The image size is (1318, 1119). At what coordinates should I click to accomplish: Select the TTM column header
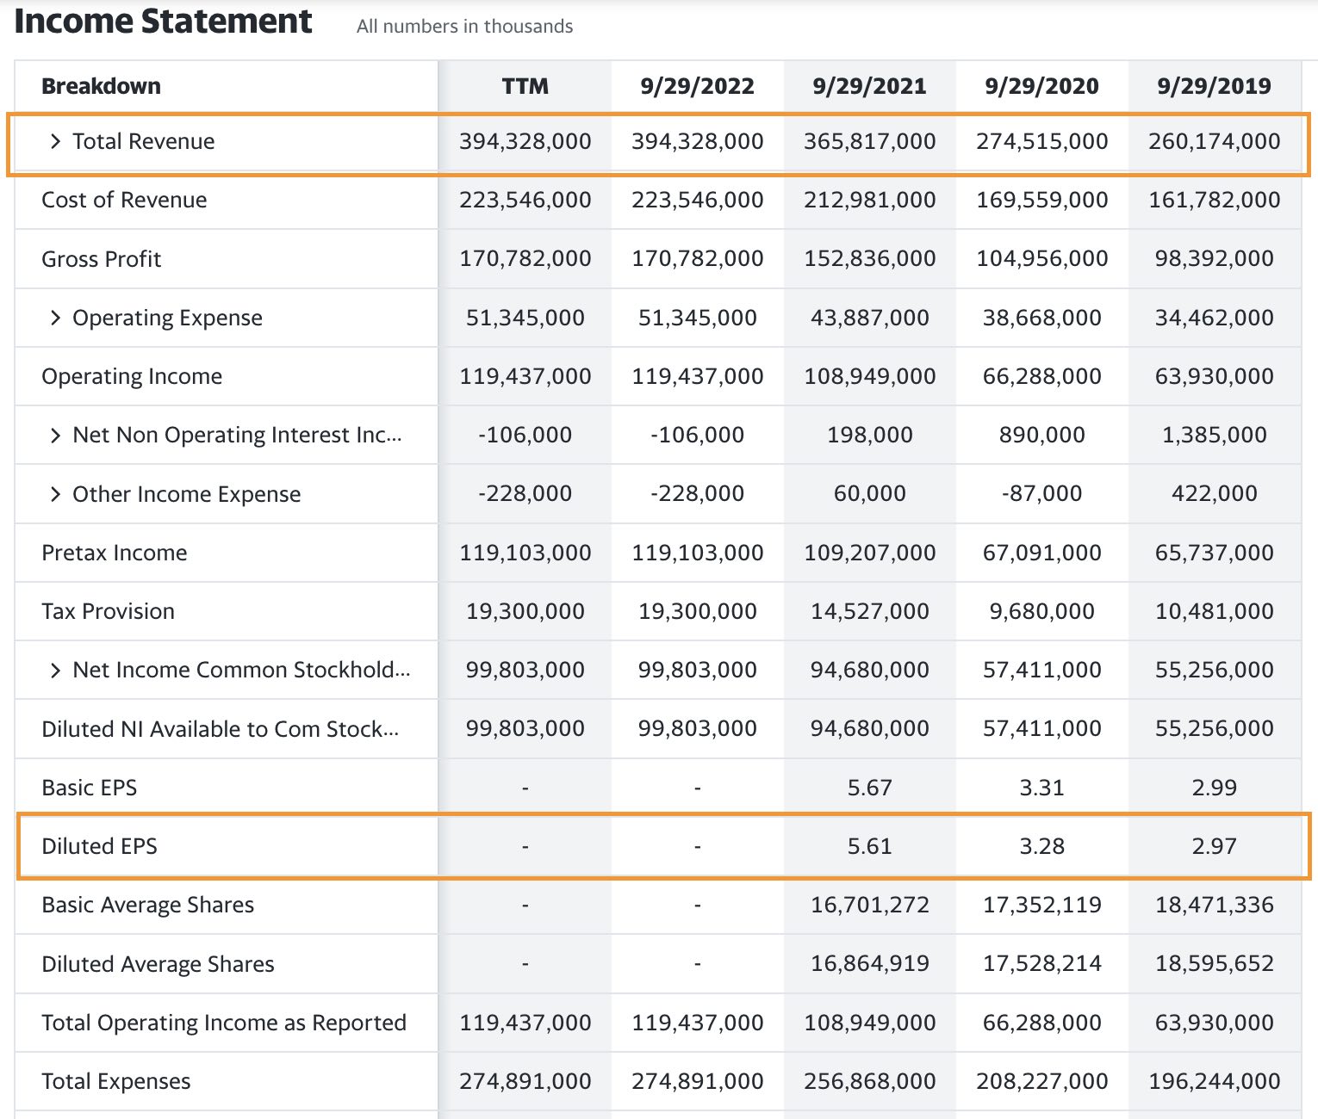(x=524, y=85)
